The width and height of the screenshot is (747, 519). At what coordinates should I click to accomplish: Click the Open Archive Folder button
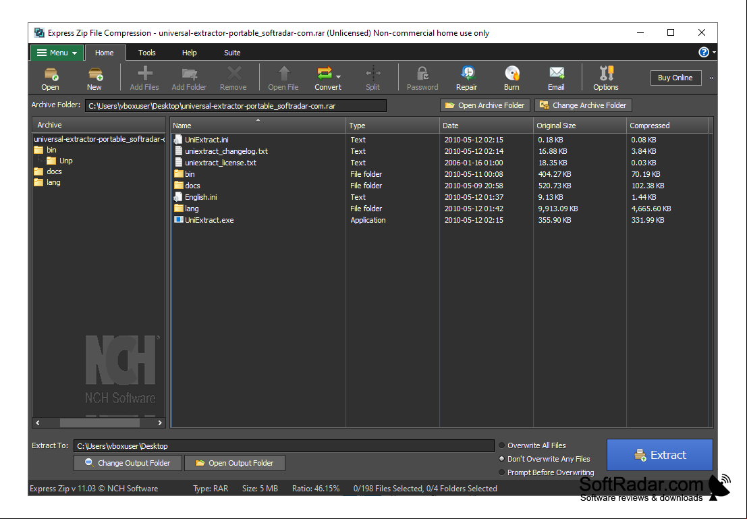[485, 105]
